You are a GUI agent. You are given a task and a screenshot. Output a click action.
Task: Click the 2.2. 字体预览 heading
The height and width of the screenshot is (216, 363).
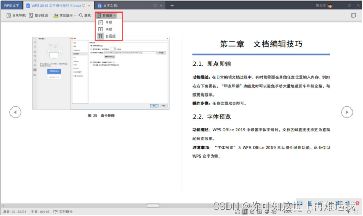click(212, 117)
